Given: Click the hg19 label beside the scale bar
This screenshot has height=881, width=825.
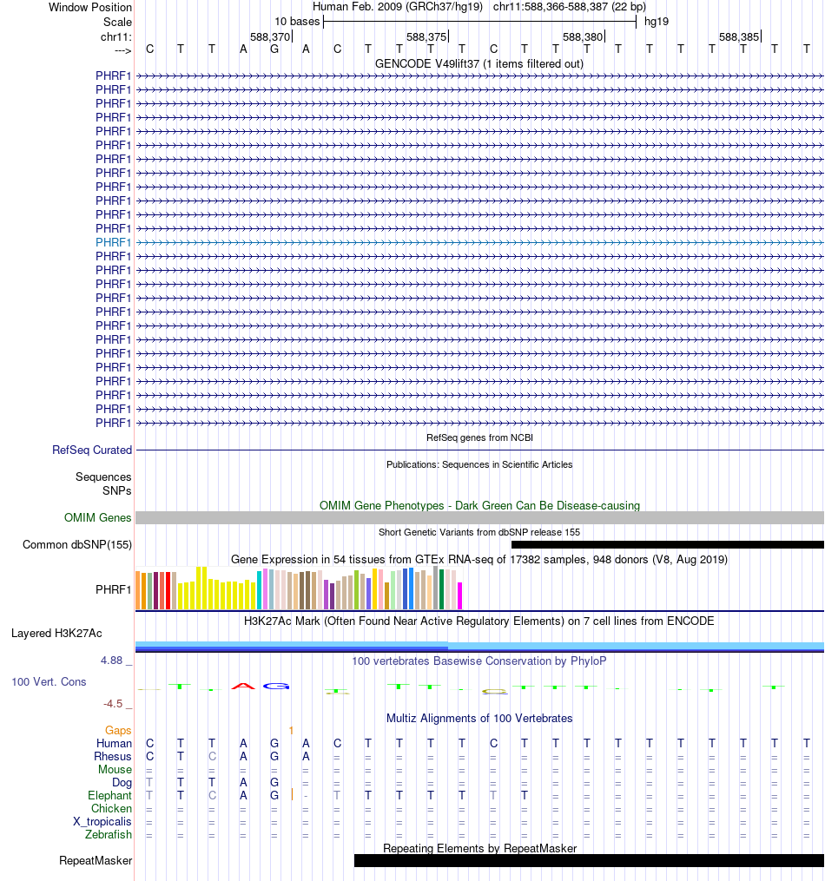Looking at the screenshot, I should [x=657, y=22].
